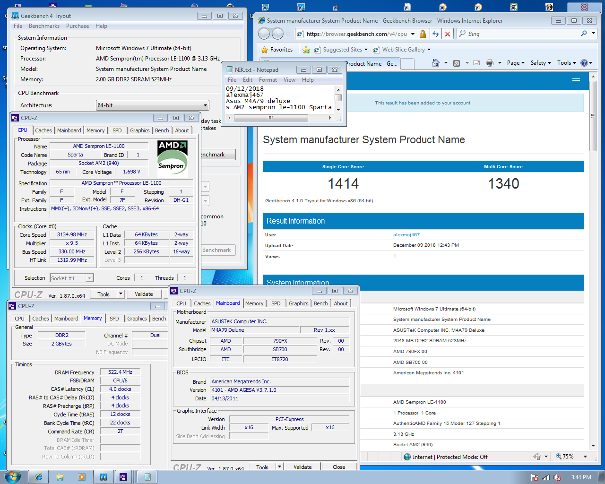Click the security lock icon in address bar

(x=423, y=34)
